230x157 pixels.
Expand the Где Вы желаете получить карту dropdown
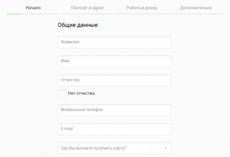pos(114,148)
